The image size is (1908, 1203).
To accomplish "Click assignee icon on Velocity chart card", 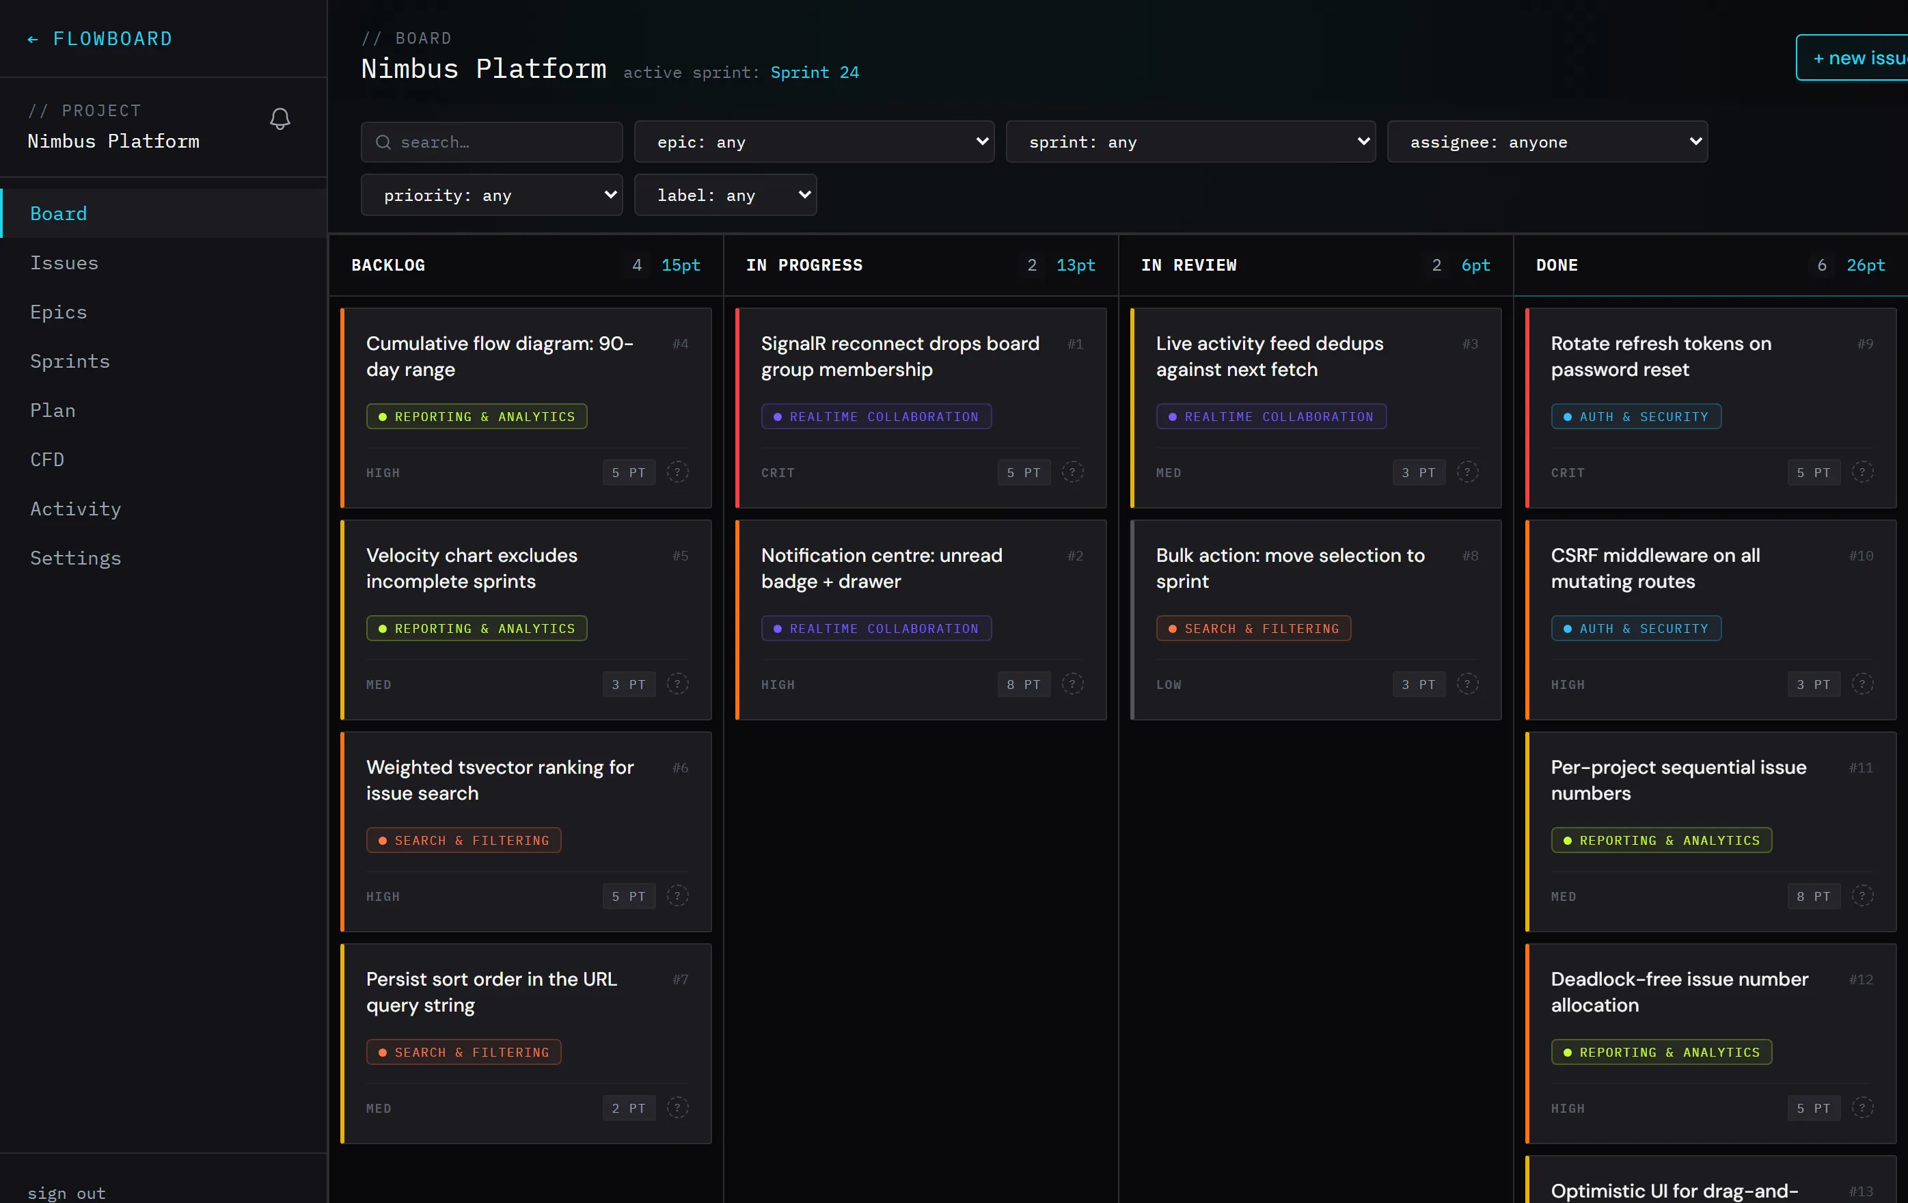I will [677, 684].
